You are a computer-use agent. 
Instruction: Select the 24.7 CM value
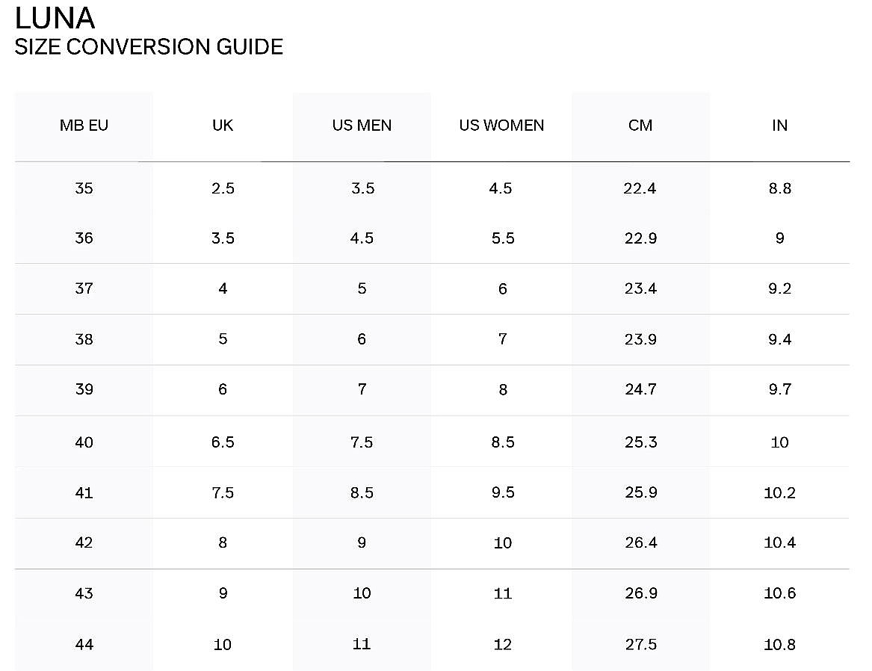tap(640, 389)
